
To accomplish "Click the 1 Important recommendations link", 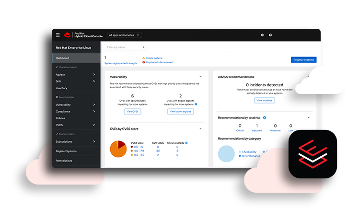I will pos(257,128).
